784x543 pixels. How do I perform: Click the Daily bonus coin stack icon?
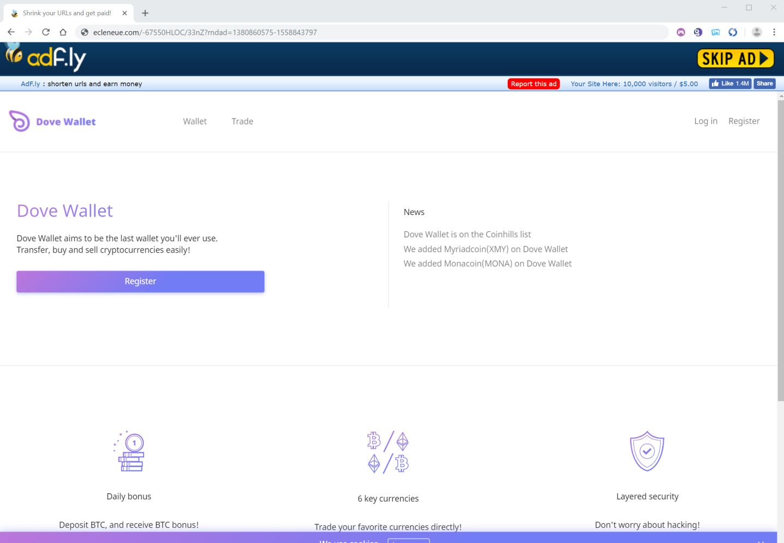coord(129,451)
